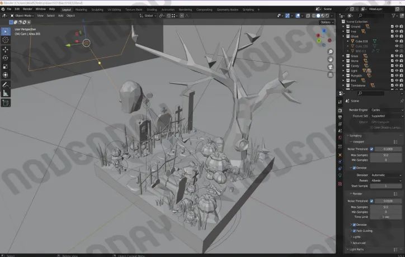Click the Start Sample field
Viewport: 405px width, 257px height.
pyautogui.click(x=386, y=186)
